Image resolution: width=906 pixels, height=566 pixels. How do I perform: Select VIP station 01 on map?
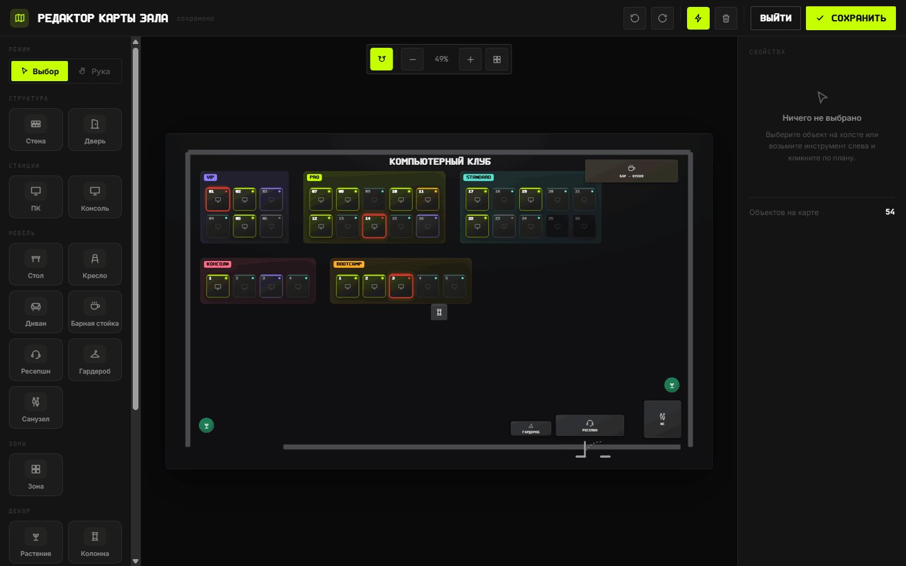point(218,199)
